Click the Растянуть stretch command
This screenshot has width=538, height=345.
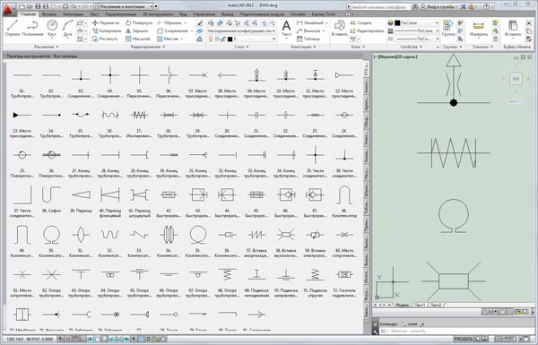105,39
